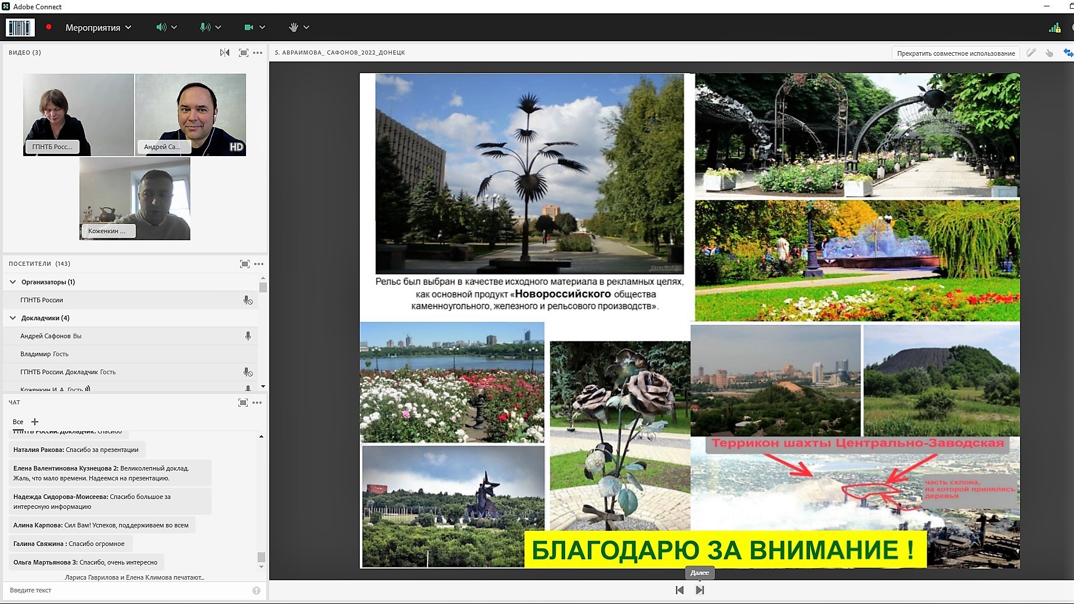Click Надежда Сидорова-Моисеева's chat message

[110, 501]
